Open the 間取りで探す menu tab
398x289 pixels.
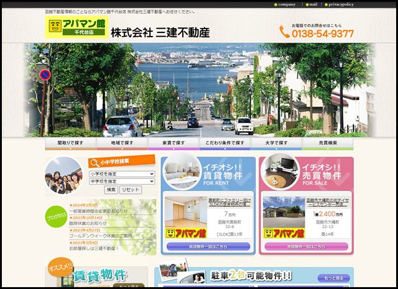[x=70, y=144]
